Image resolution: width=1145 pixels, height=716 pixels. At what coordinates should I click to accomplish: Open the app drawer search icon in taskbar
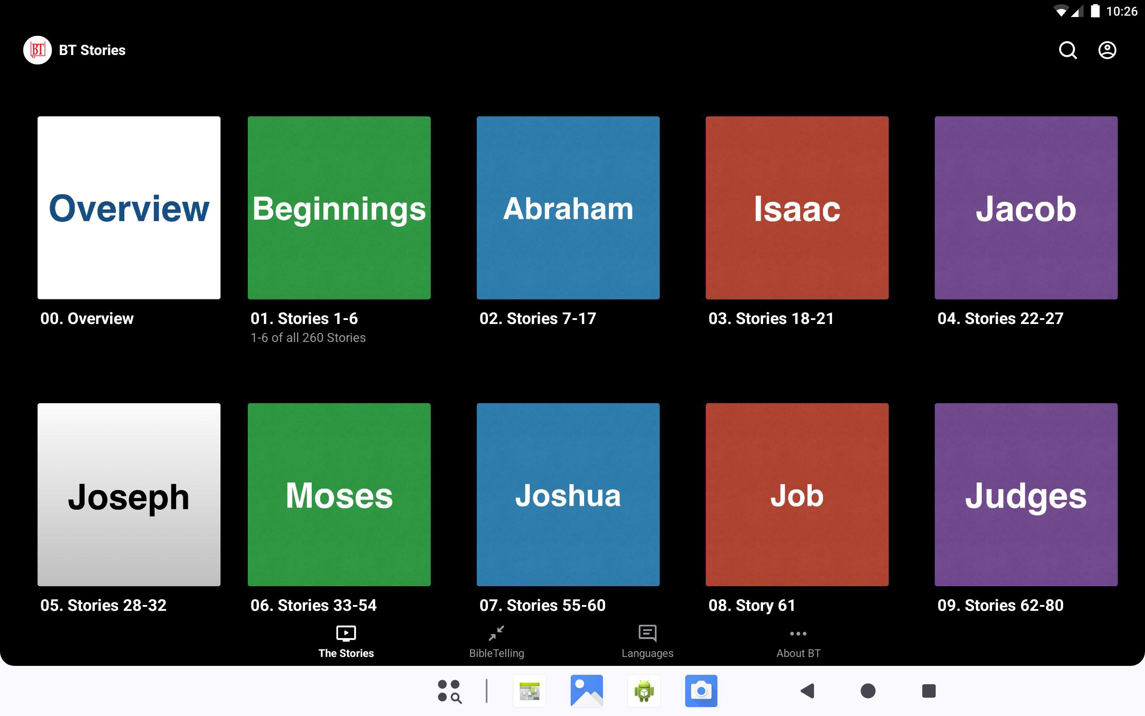[x=449, y=691]
